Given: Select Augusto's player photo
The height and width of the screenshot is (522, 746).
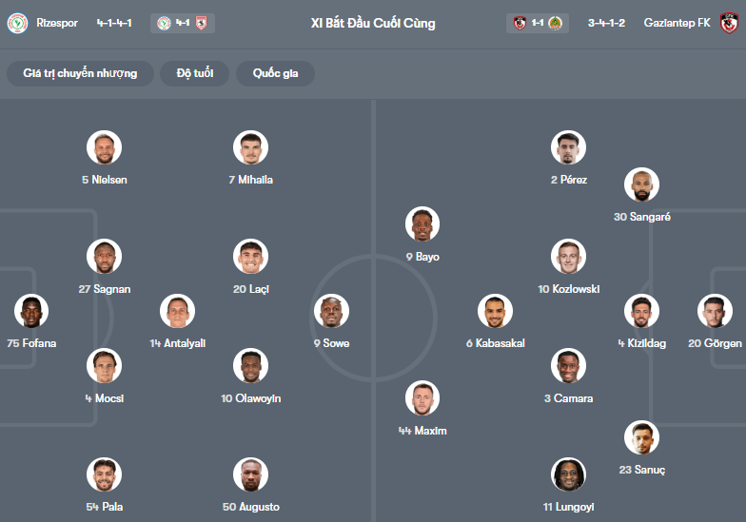Looking at the screenshot, I should [x=250, y=474].
